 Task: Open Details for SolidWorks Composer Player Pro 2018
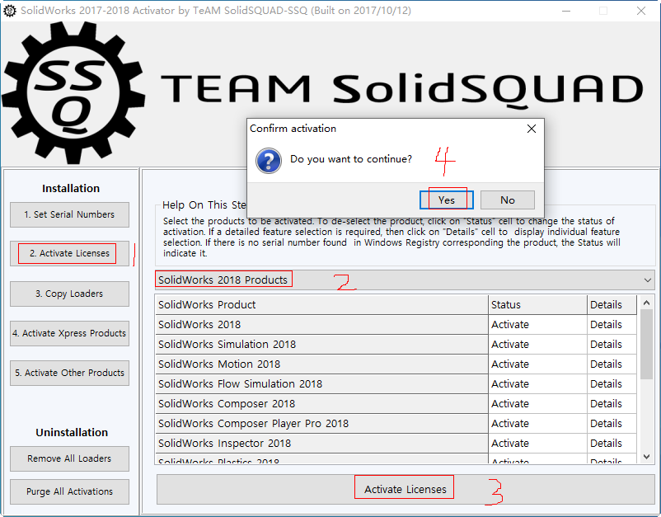(612, 424)
